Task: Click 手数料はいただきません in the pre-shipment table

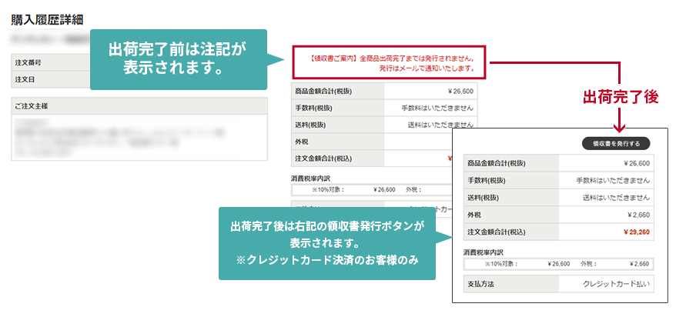Action: click(x=440, y=108)
